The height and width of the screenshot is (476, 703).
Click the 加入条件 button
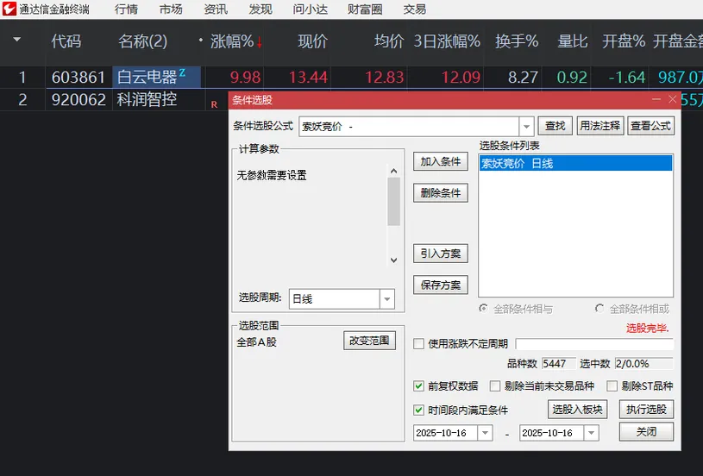[x=441, y=162]
